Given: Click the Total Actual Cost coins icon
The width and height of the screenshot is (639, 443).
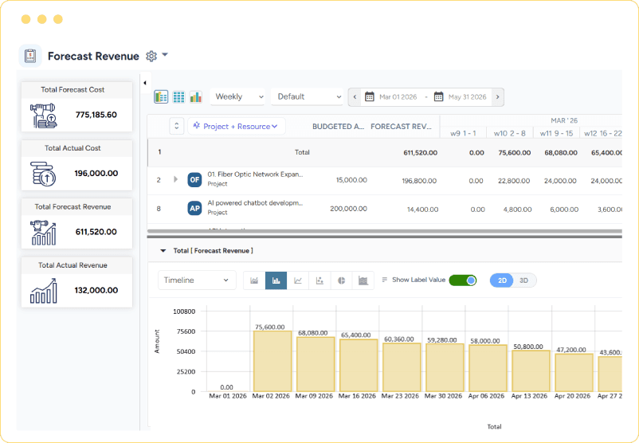Looking at the screenshot, I should point(43,174).
